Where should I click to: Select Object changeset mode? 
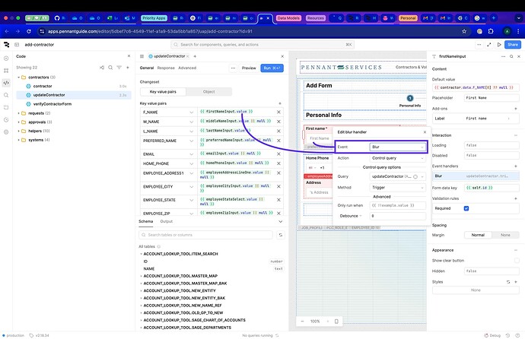click(x=208, y=92)
